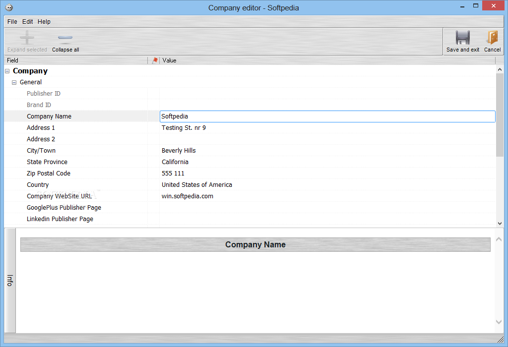
Task: Open the File menu
Action: pyautogui.click(x=12, y=22)
